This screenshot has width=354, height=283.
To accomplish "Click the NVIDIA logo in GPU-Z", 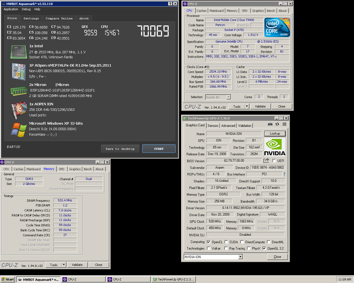I will tap(275, 147).
